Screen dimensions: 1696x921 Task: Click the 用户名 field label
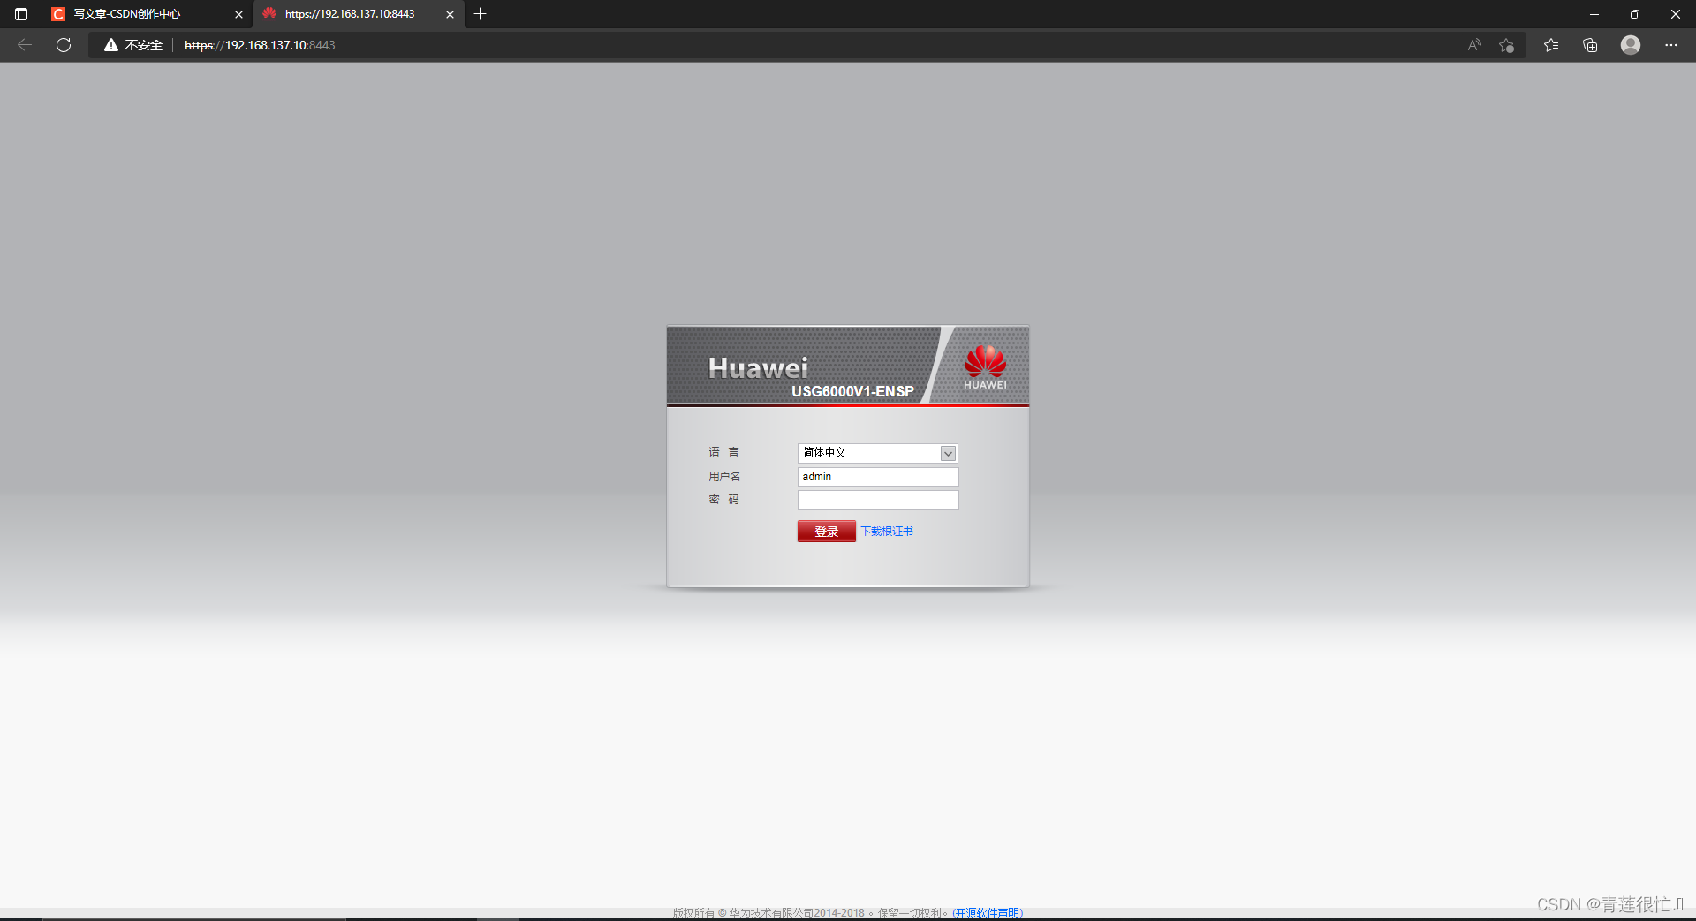tap(724, 477)
